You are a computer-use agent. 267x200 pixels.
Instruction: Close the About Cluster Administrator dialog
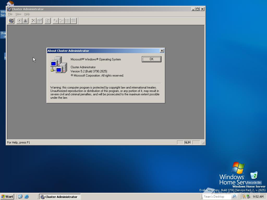tap(162, 51)
